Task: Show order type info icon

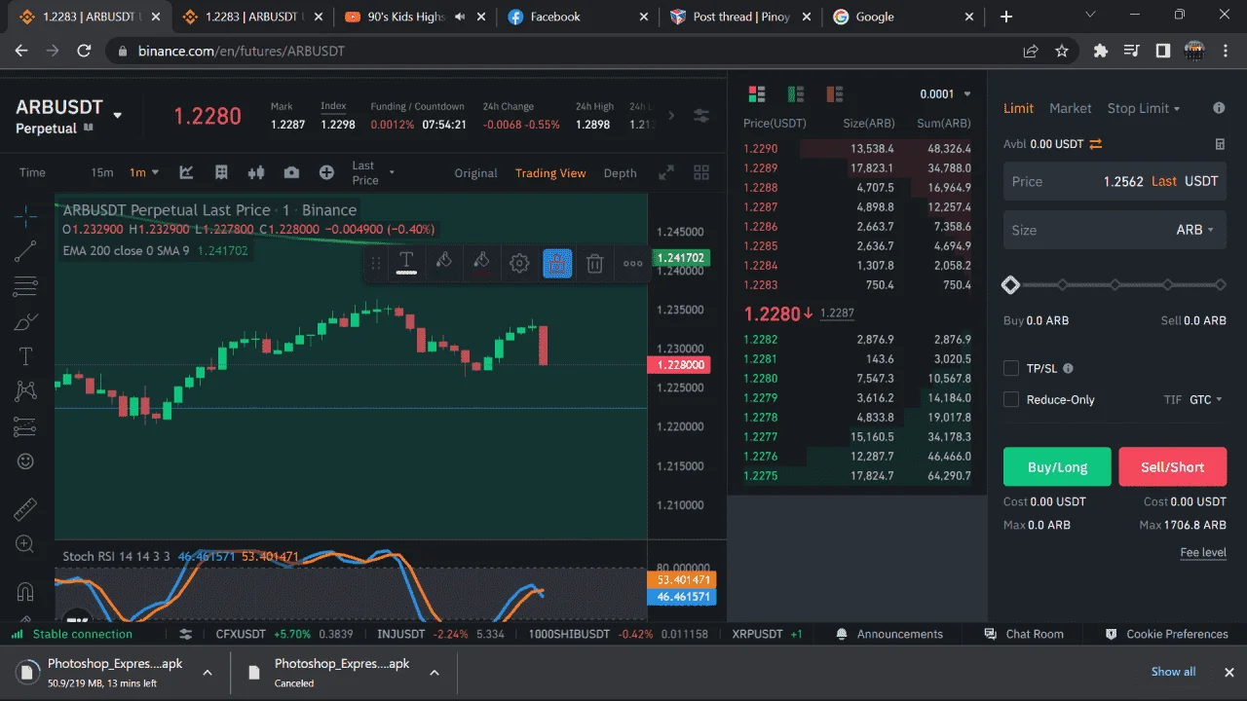Action: pyautogui.click(x=1219, y=108)
